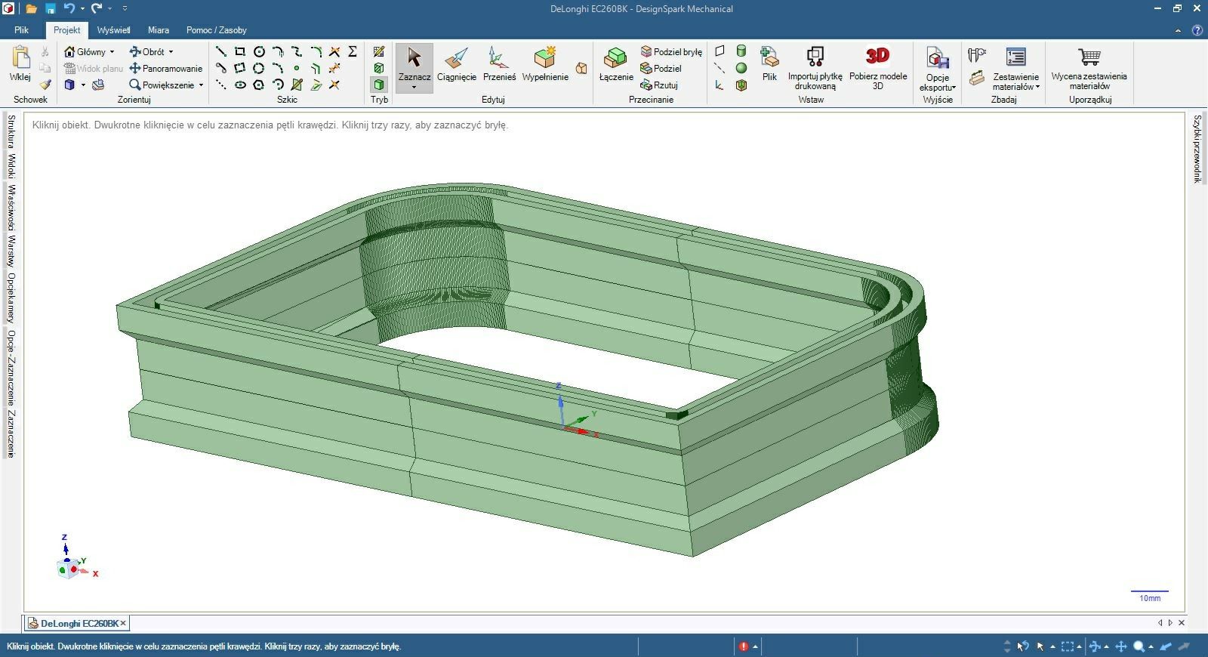Viewport: 1208px width, 657px height.
Task: Select the sketch circle tool
Action: pos(259,51)
